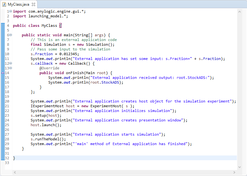
Task: Click the horizontal scrollbar left arrow
Action: pos(14,172)
